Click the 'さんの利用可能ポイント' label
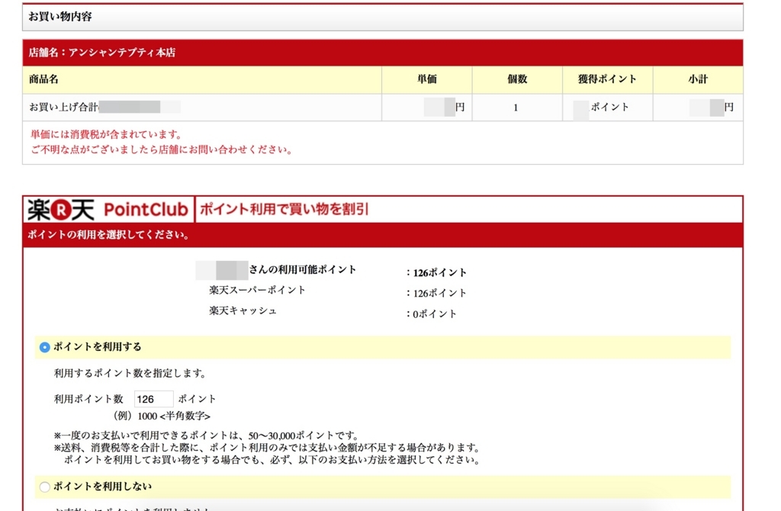The height and width of the screenshot is (511, 781). coord(302,269)
